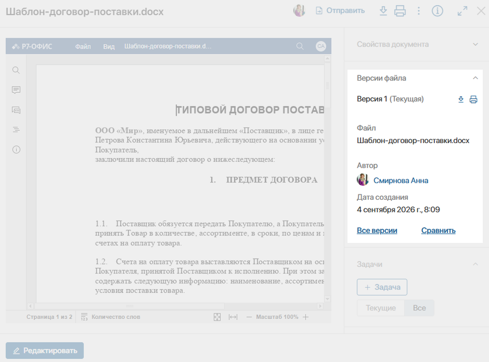The height and width of the screenshot is (362, 489).
Task: Click the CA user badge in the editor
Action: pos(320,46)
